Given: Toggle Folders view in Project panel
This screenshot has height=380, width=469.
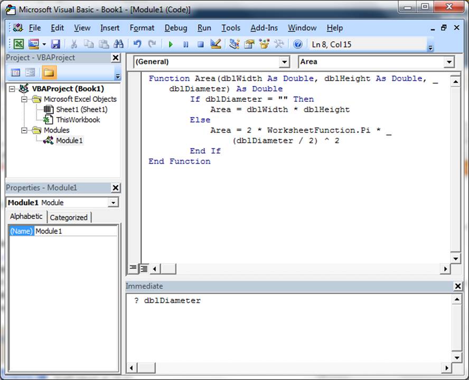Looking at the screenshot, I should 49,72.
